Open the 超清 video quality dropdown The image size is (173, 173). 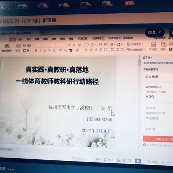(x=155, y=32)
